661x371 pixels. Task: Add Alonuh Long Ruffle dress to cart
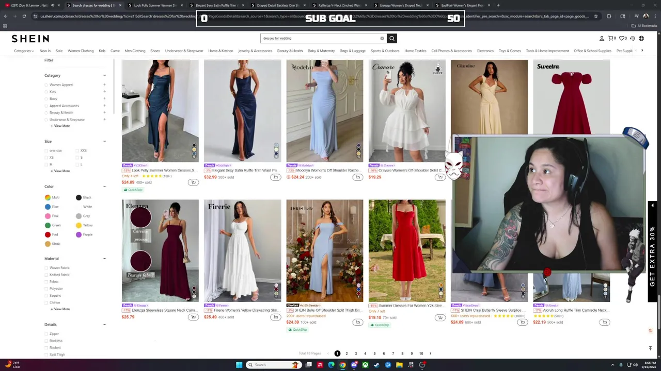(604, 323)
